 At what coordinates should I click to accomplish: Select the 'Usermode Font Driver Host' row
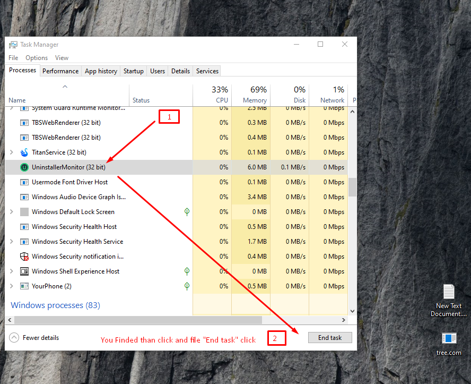pos(177,182)
